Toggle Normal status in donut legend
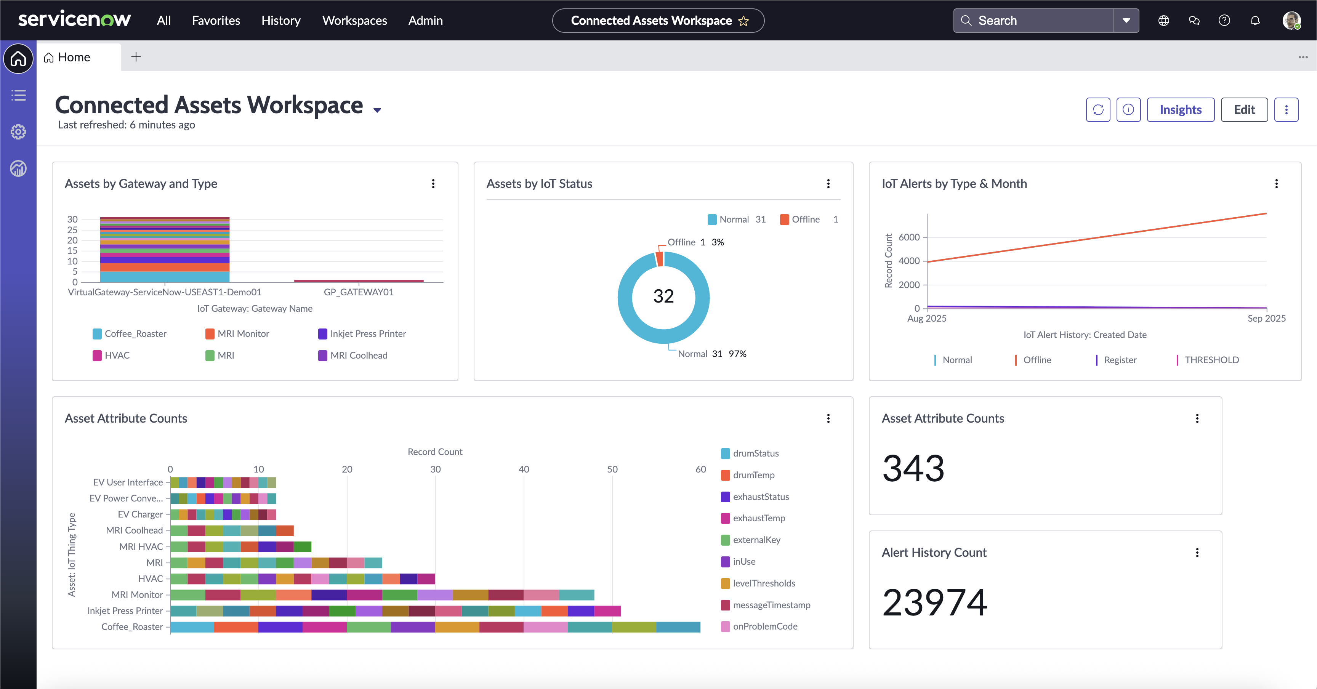Image resolution: width=1317 pixels, height=689 pixels. pyautogui.click(x=737, y=219)
